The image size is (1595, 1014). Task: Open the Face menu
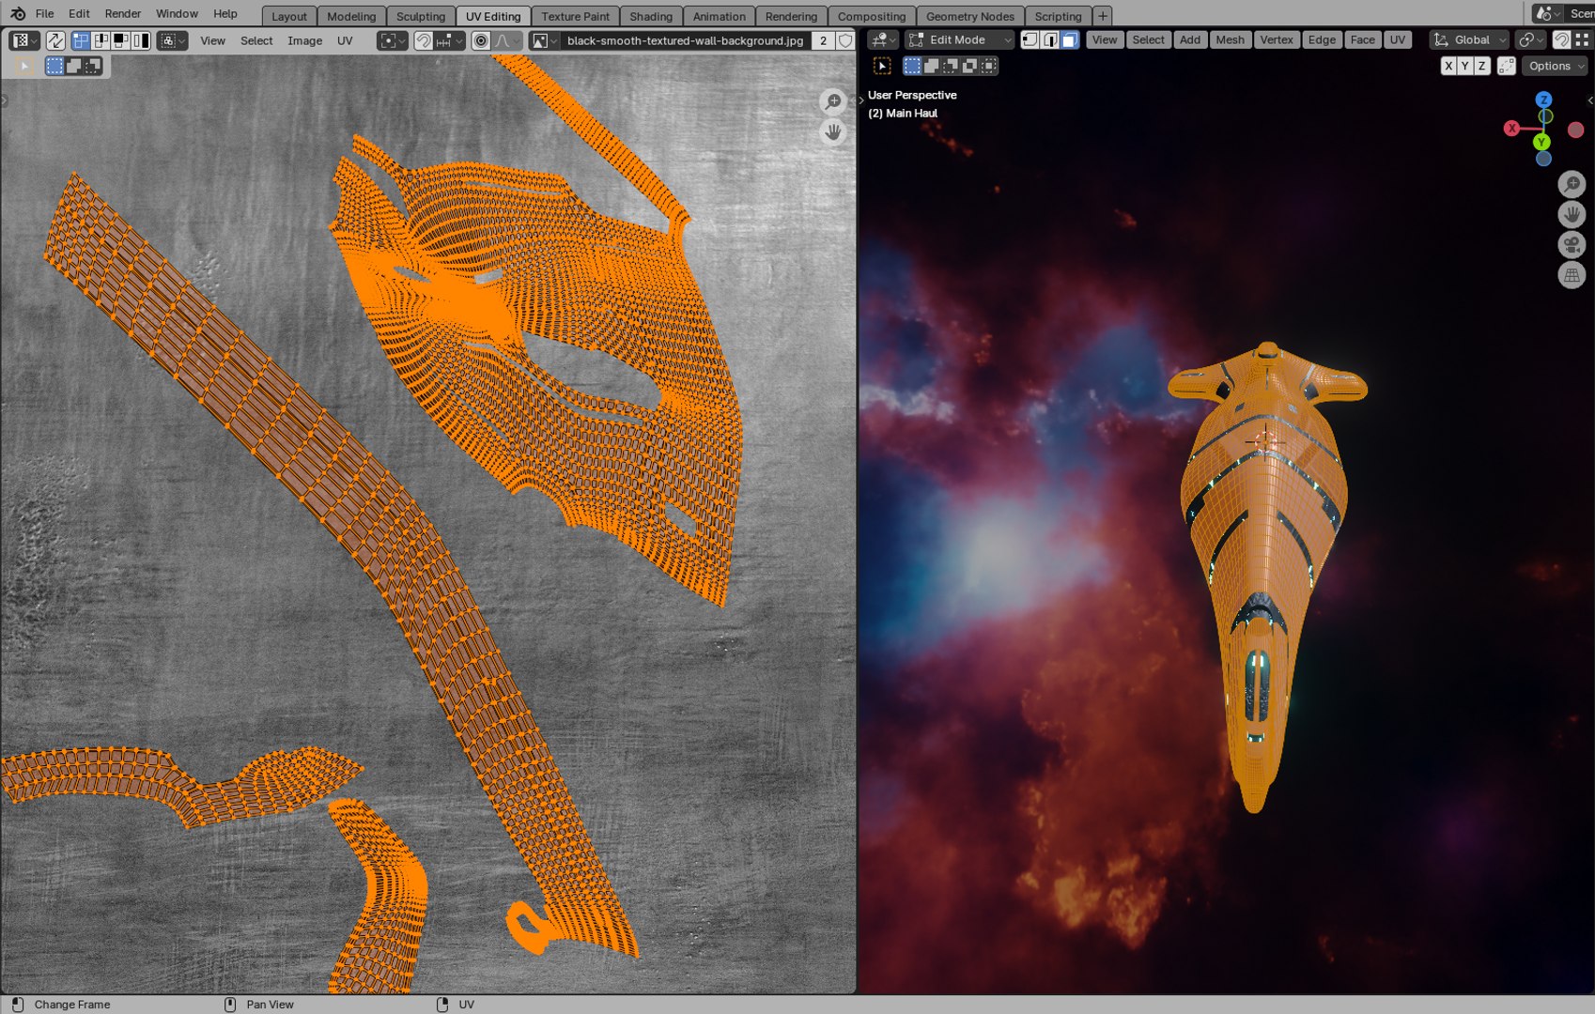[x=1362, y=39]
